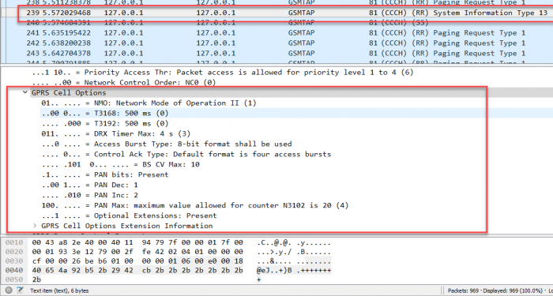Select the Priority Access Thr field line
553x296 pixels.
click(223, 73)
